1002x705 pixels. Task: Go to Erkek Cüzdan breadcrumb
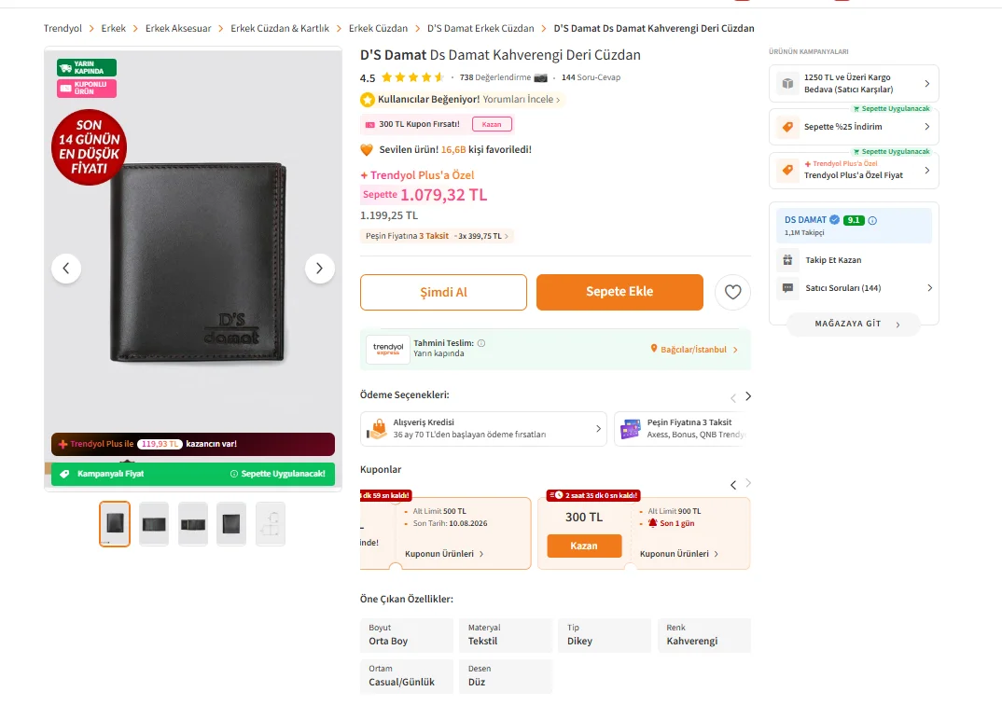(378, 28)
